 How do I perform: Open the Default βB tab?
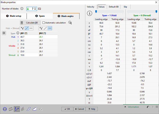click(114, 7)
